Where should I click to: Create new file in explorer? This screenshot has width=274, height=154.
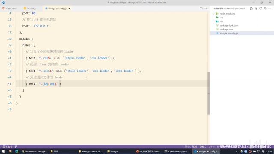(x=251, y=9)
